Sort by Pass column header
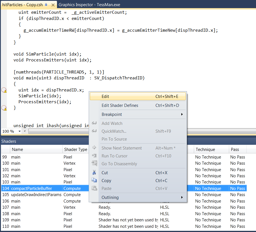This screenshot has width=256, height=232. (238, 150)
